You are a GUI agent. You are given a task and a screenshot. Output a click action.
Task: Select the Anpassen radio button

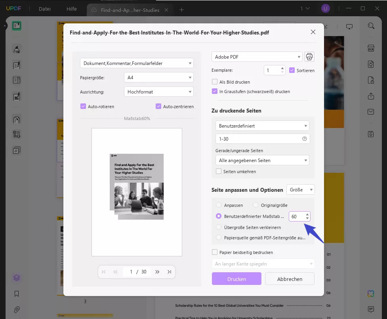[x=218, y=205]
